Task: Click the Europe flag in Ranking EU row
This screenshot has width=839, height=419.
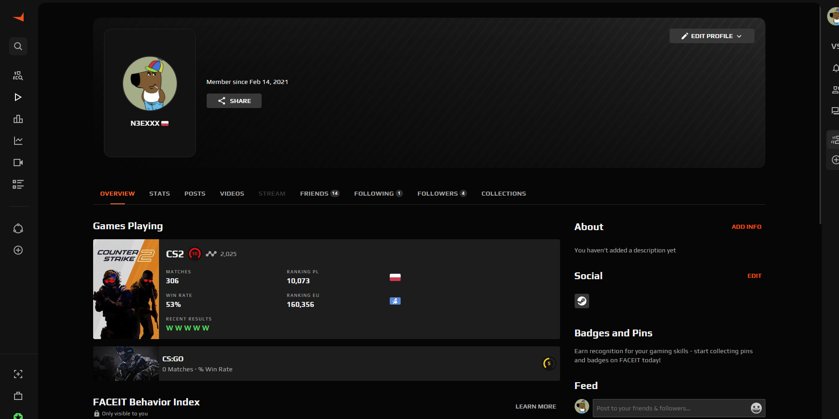Action: [x=395, y=301]
